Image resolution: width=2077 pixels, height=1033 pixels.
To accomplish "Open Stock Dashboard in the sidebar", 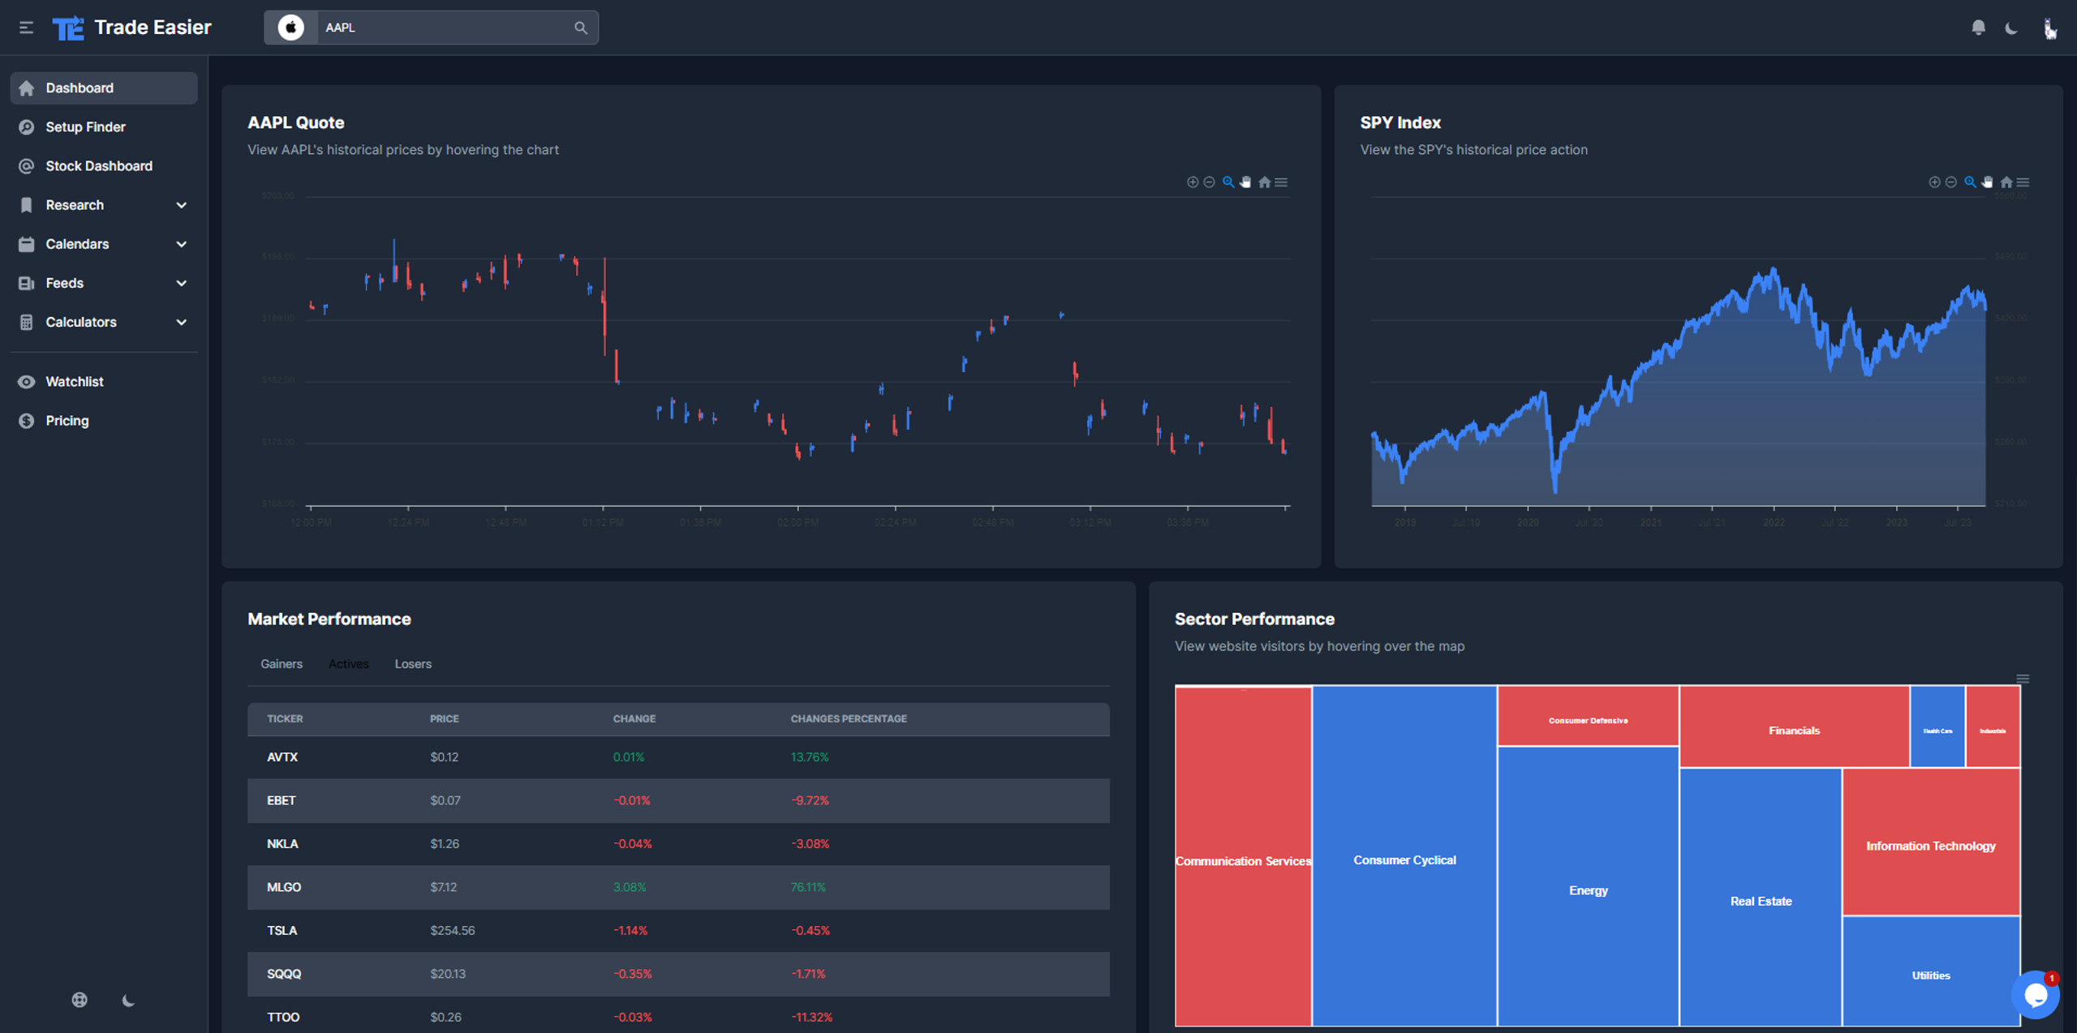I will pos(104,165).
